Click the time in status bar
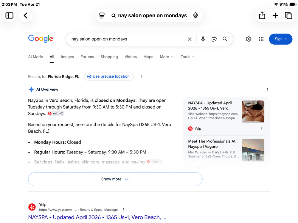Image resolution: width=298 pixels, height=223 pixels. click(9, 4)
